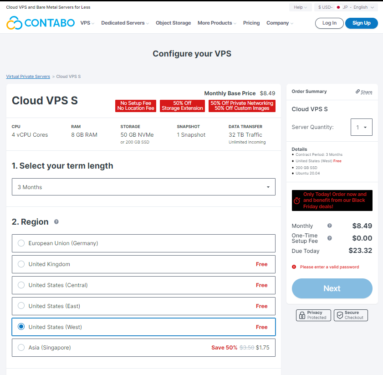Screen dimensions: 383x375
Task: Open the Server Quantity dropdown
Action: click(362, 127)
